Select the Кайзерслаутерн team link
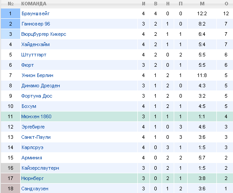This screenshot has height=193, width=233. coord(40,168)
